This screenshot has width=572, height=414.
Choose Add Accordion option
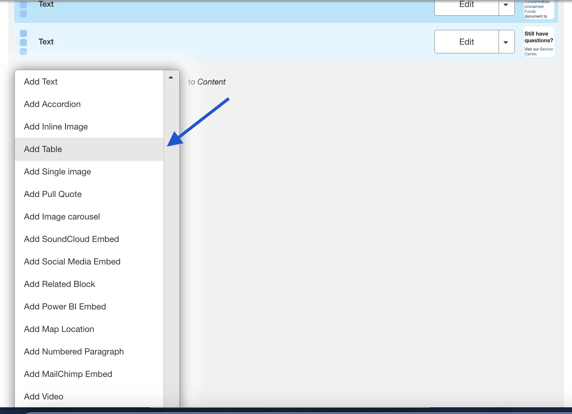[x=89, y=104]
